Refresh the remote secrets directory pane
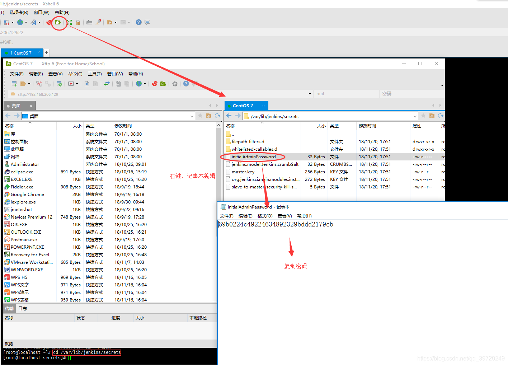The image size is (508, 365). pos(441,116)
